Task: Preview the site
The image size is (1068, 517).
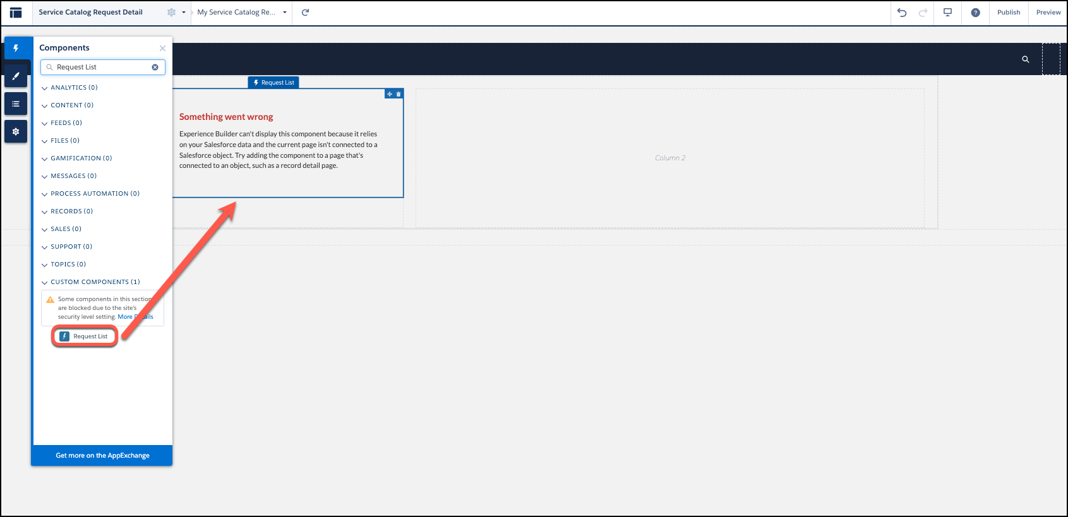Action: point(1048,13)
